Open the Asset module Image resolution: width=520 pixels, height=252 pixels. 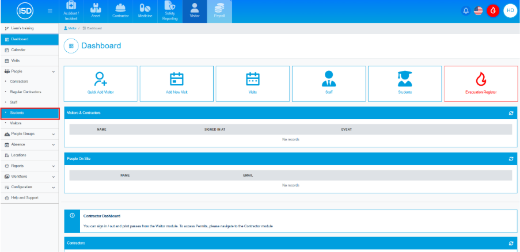(96, 12)
